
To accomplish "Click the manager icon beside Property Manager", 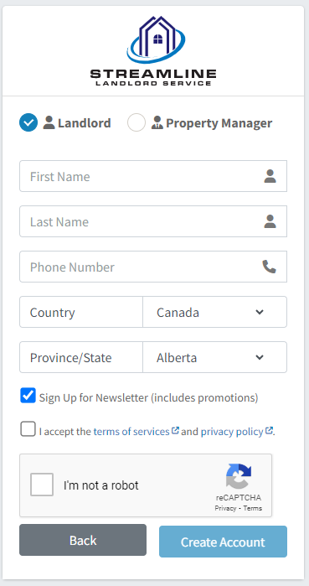I will click(157, 122).
